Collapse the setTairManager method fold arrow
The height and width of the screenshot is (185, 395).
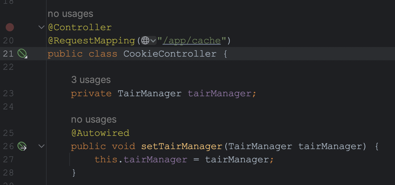click(42, 146)
